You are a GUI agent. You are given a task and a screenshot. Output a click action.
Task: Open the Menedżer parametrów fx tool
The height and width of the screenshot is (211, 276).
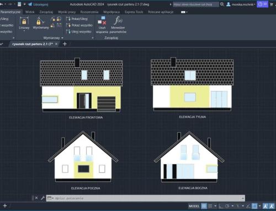[118, 25]
